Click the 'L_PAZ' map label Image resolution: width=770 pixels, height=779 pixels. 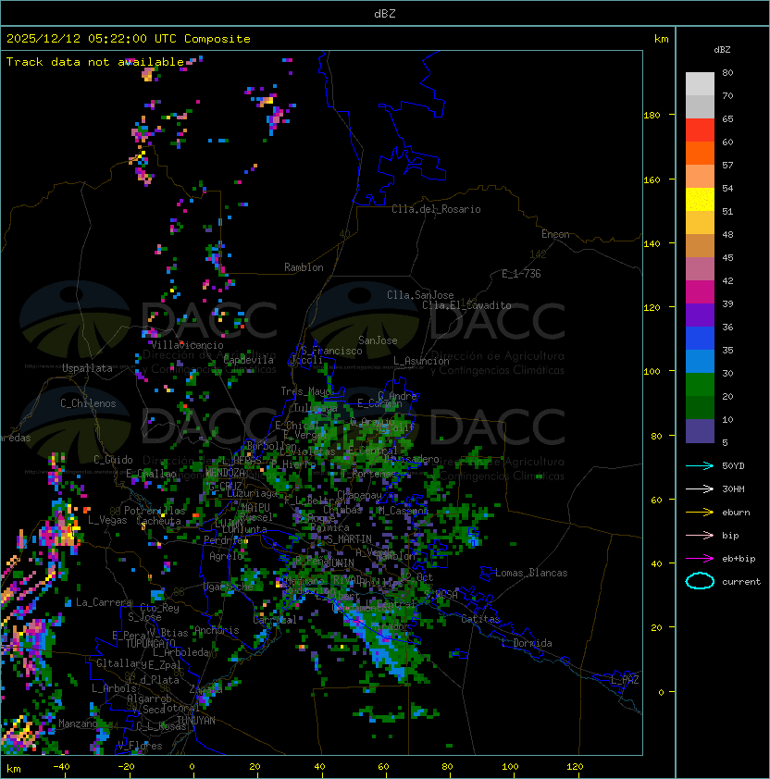(x=625, y=680)
